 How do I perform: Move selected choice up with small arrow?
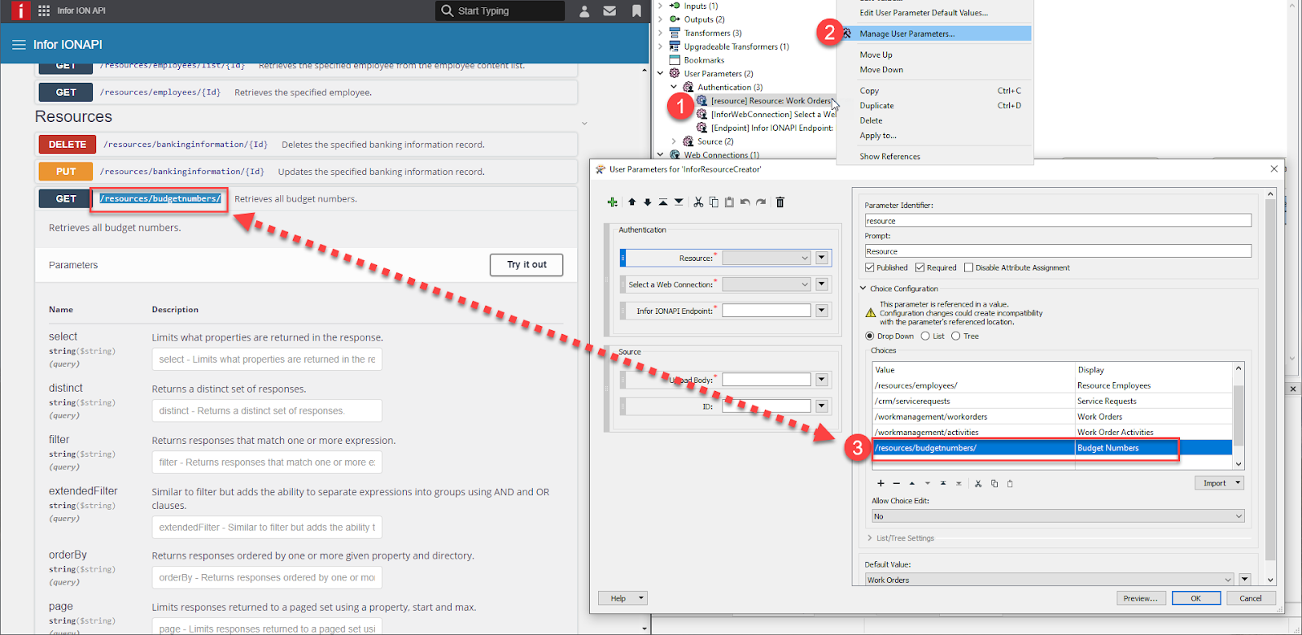911,484
